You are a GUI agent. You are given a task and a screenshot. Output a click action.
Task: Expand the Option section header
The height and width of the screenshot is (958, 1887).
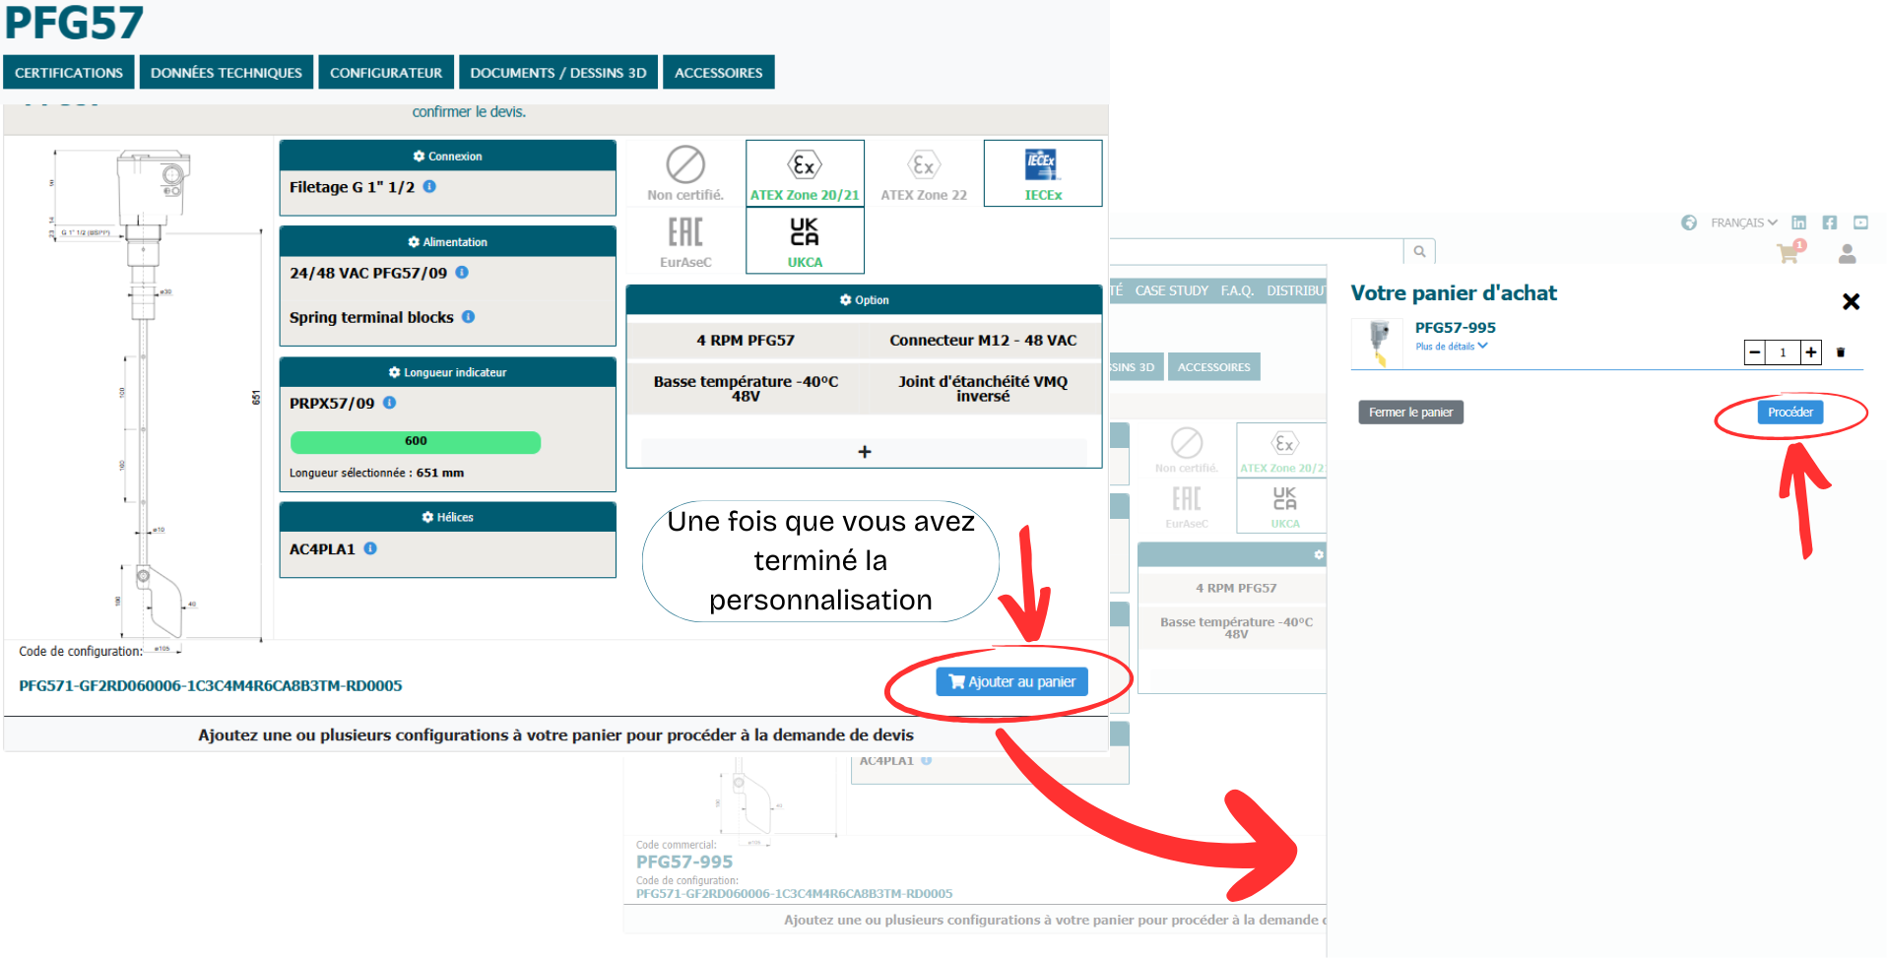864,299
